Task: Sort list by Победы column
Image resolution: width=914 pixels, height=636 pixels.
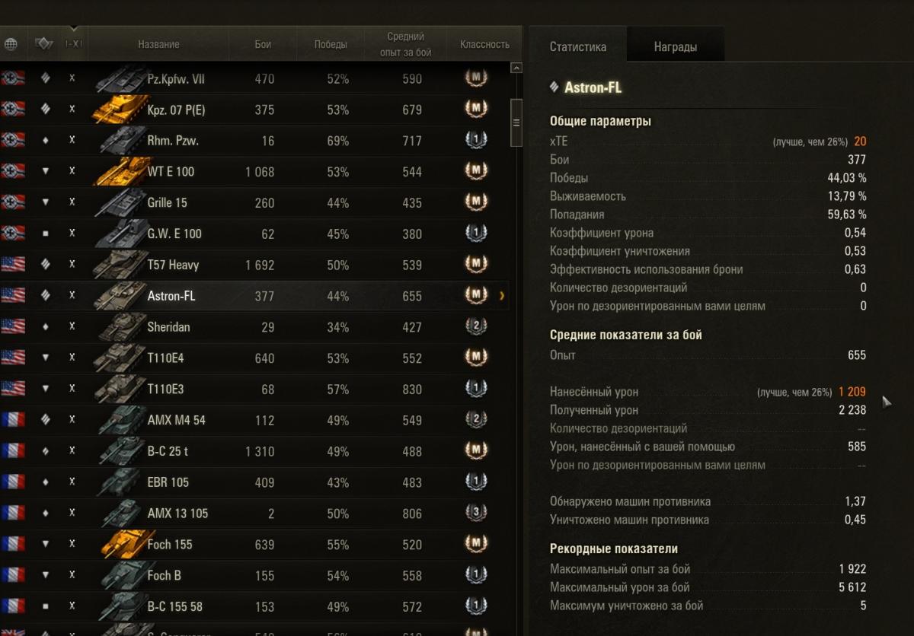Action: [x=331, y=44]
